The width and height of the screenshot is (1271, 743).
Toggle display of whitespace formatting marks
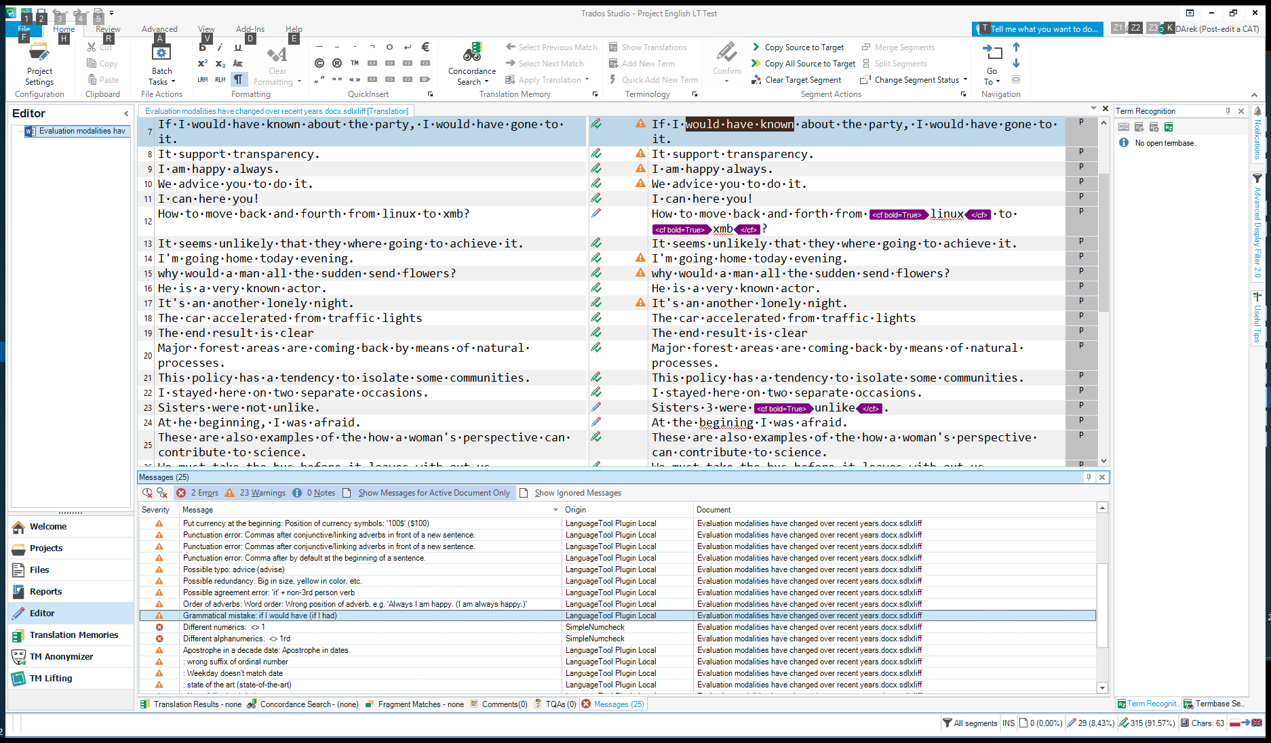point(239,79)
